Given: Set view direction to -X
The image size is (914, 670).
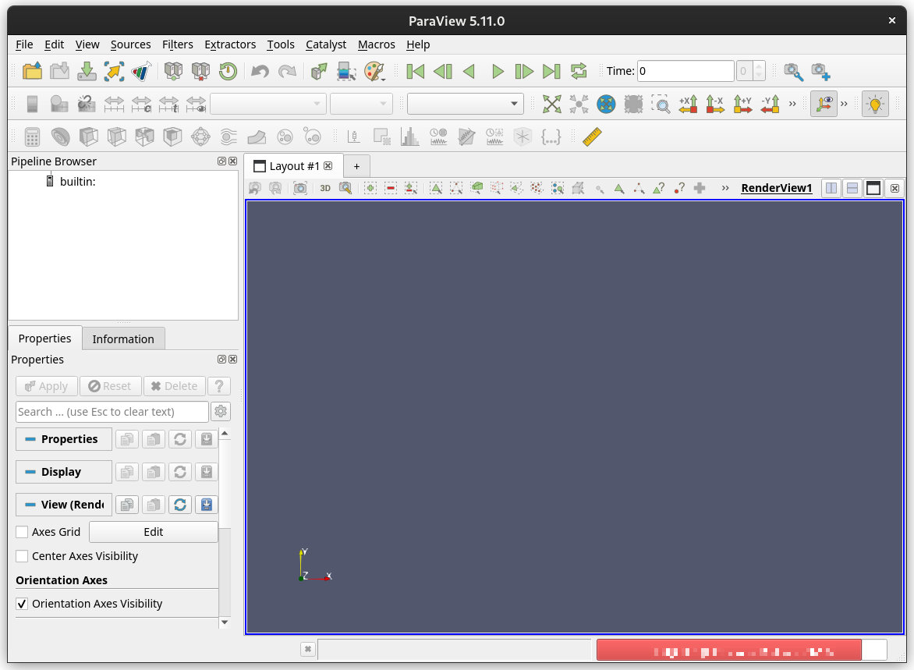Looking at the screenshot, I should [x=715, y=104].
